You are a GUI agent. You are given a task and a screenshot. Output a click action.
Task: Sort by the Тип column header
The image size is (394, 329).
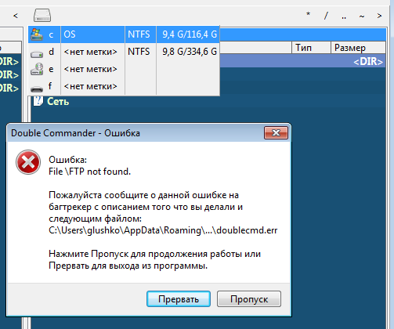pos(311,48)
